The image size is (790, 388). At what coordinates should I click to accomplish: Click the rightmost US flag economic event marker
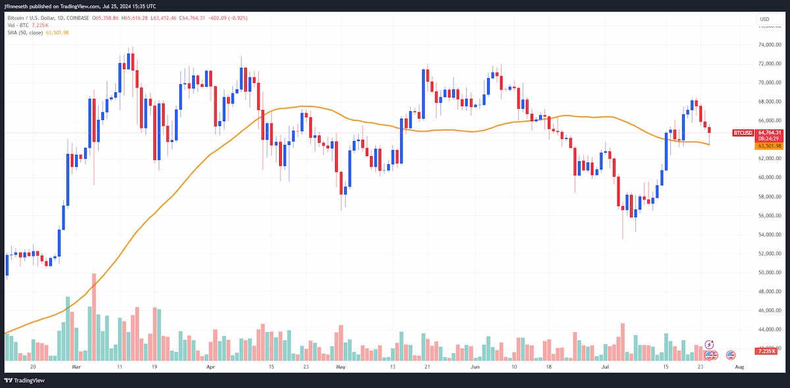click(731, 355)
